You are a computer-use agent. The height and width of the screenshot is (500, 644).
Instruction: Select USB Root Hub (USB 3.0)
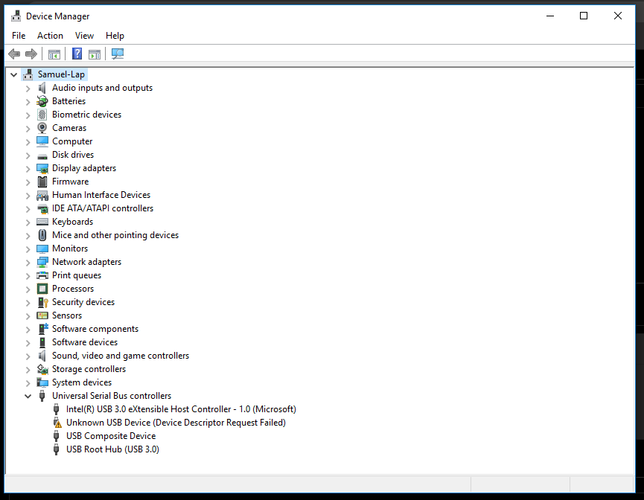(112, 449)
